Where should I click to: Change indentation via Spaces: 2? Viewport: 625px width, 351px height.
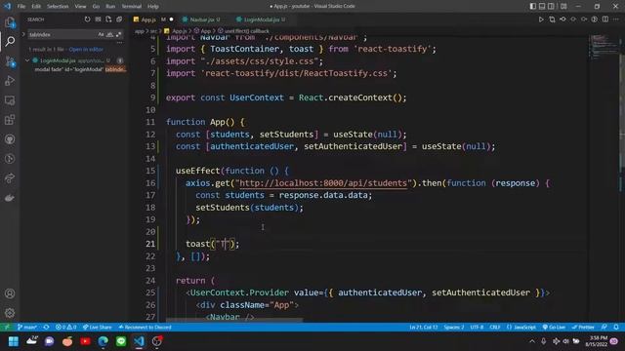453,328
